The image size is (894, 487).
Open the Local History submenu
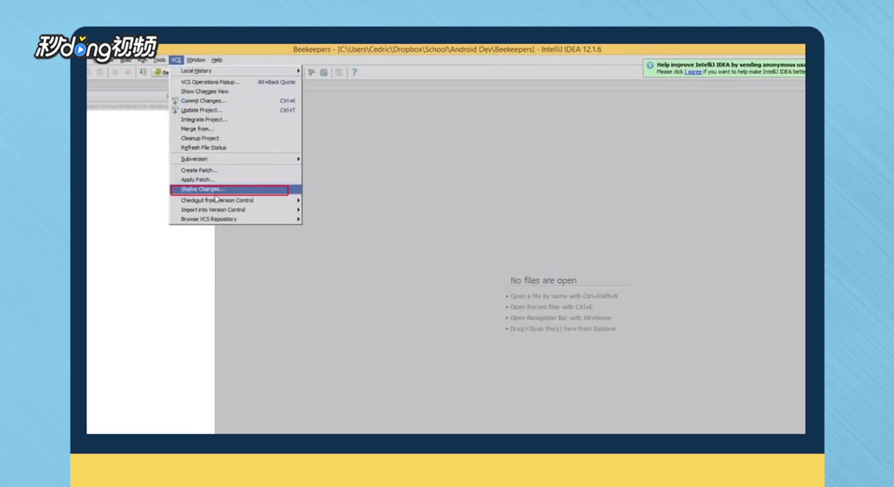[236, 71]
